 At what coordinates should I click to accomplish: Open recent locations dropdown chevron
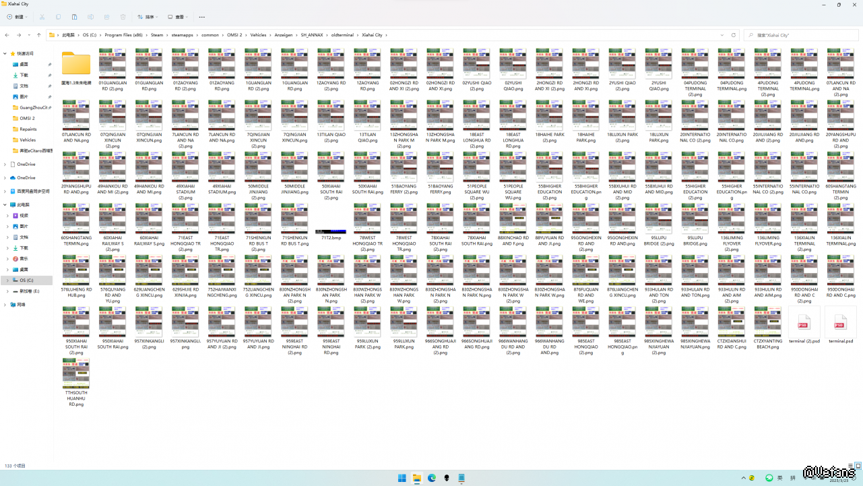pos(29,35)
